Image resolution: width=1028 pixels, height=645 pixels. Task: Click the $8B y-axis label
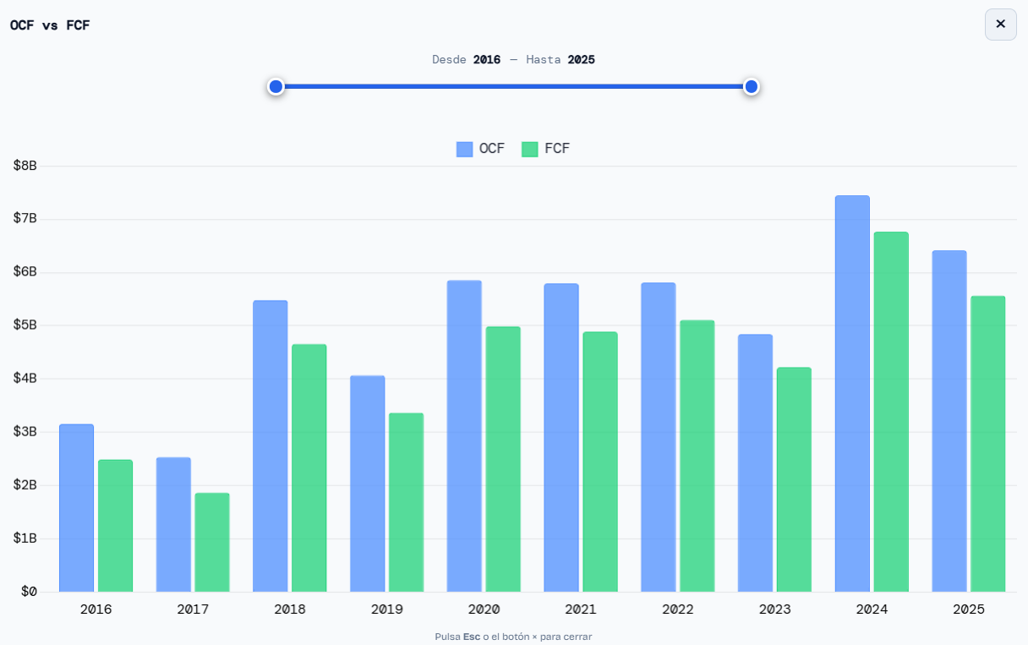25,166
